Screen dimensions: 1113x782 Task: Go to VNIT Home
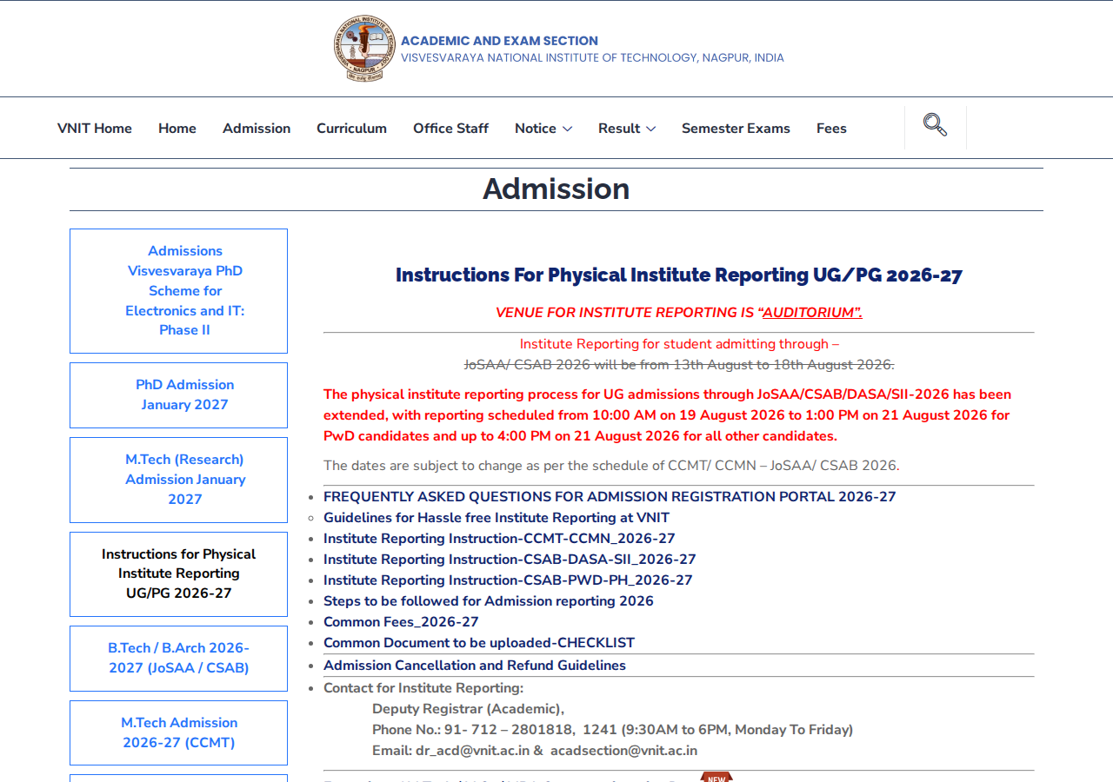(95, 128)
